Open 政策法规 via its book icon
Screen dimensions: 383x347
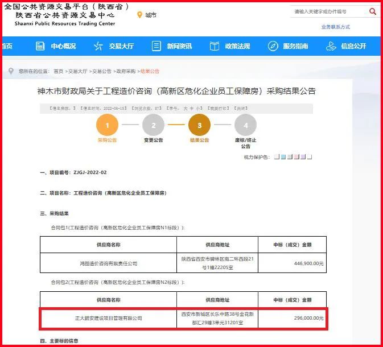[x=214, y=47]
